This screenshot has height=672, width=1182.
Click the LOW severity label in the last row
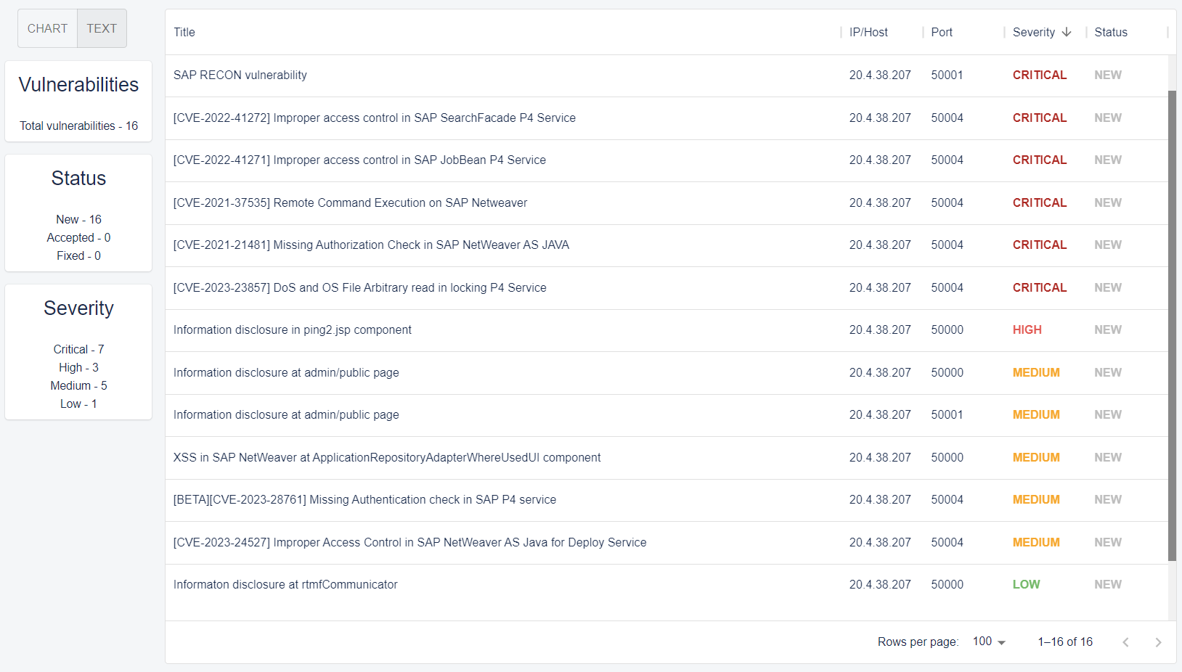tap(1026, 584)
